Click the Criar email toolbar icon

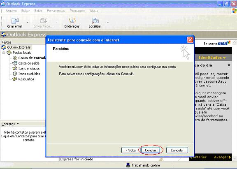(x=15, y=21)
